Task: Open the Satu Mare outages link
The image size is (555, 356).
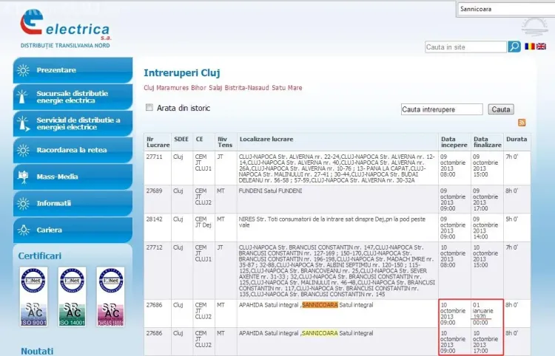Action: [x=286, y=88]
